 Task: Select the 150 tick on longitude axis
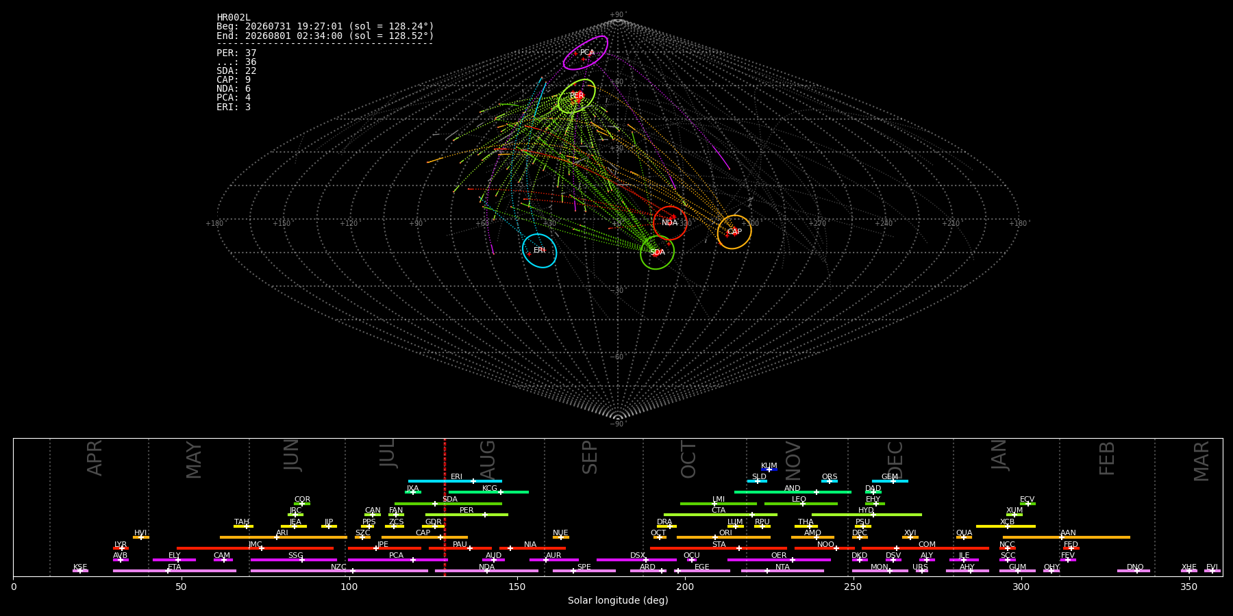click(x=517, y=587)
